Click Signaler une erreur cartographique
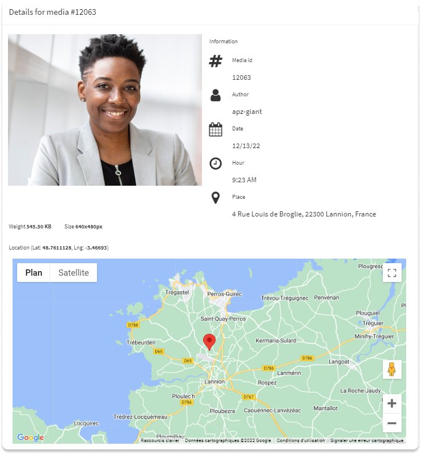The height and width of the screenshot is (454, 421). pos(367,440)
